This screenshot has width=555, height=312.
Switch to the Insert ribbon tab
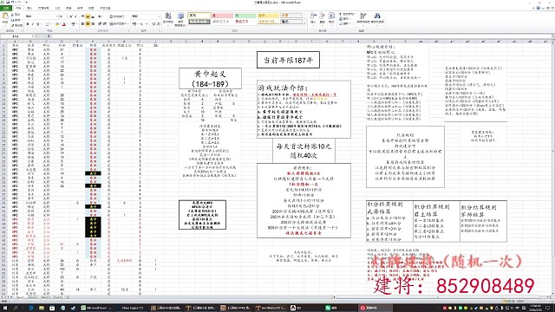click(29, 8)
